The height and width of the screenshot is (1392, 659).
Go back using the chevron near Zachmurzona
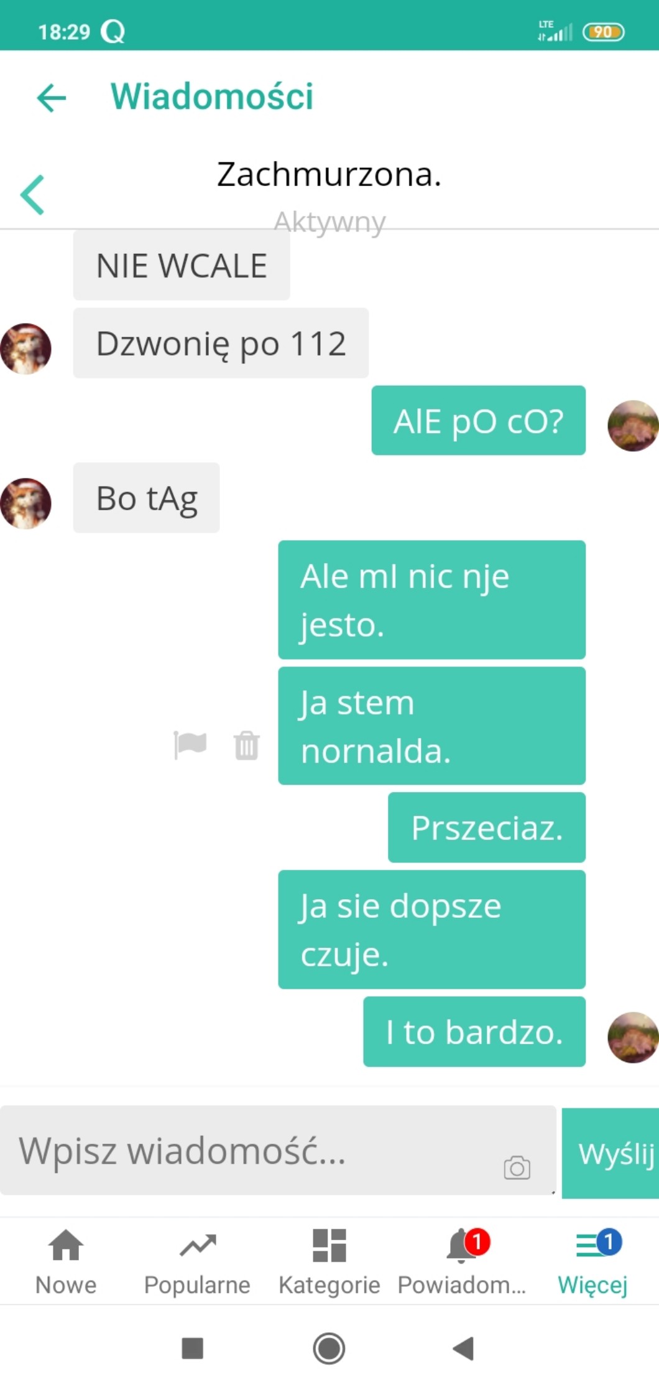click(32, 195)
